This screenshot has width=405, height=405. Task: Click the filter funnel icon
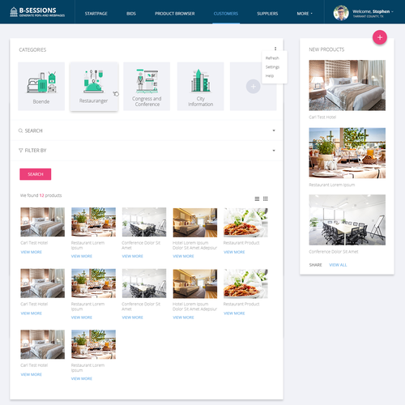(20, 151)
